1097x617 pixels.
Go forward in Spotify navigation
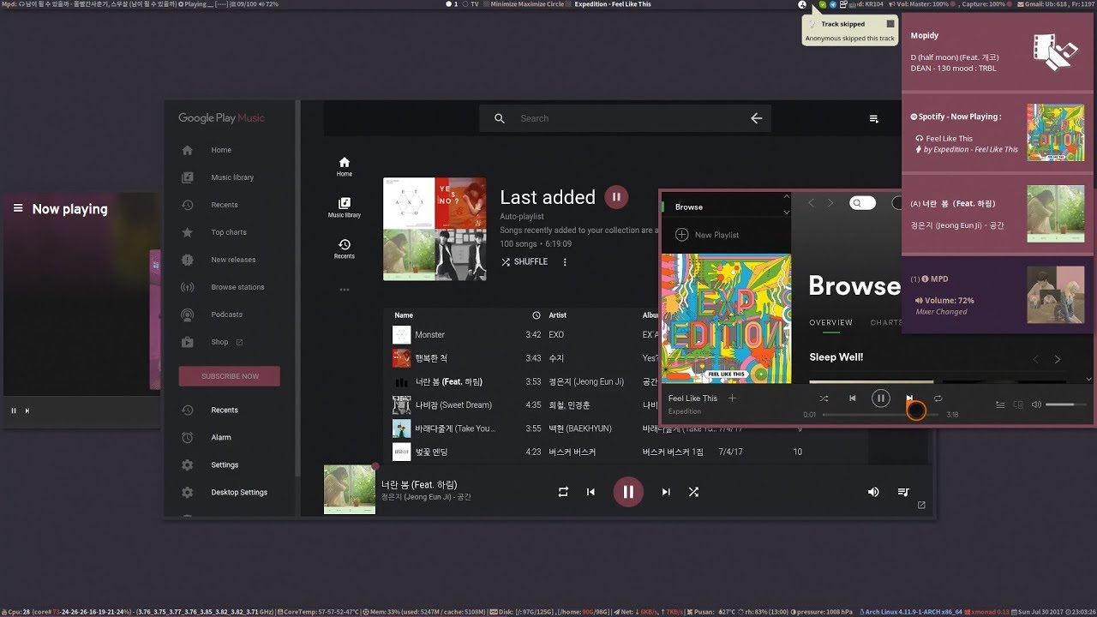point(830,203)
